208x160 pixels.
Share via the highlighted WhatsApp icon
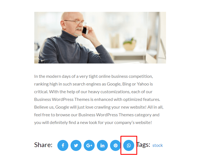pos(129,145)
